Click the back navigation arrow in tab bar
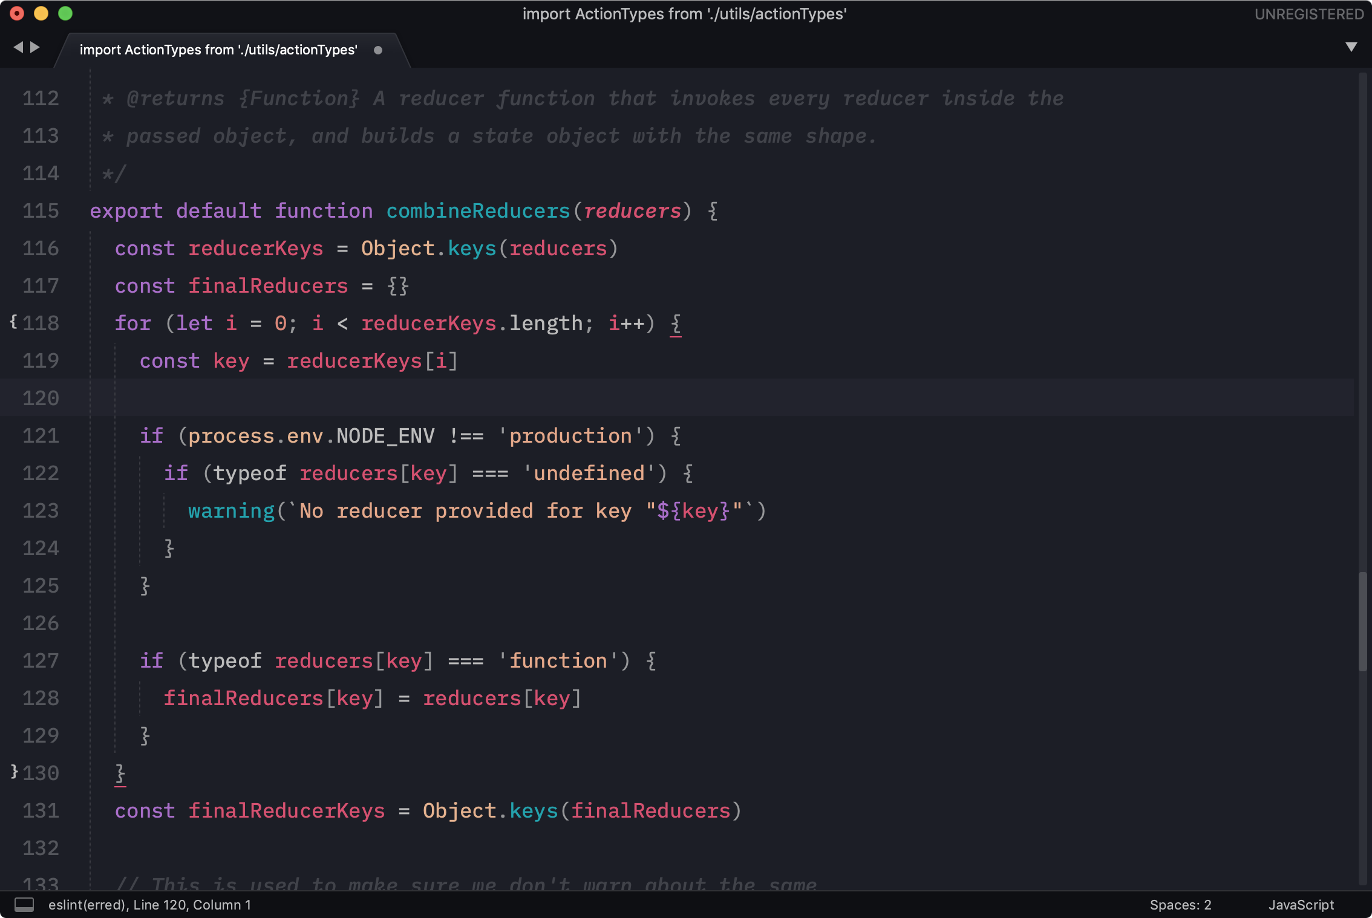This screenshot has width=1372, height=918. (18, 47)
